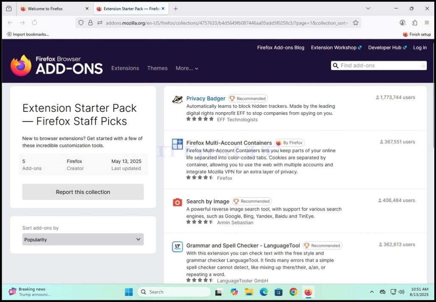Click the Privacy Badger icon
436x302 pixels.
(177, 99)
